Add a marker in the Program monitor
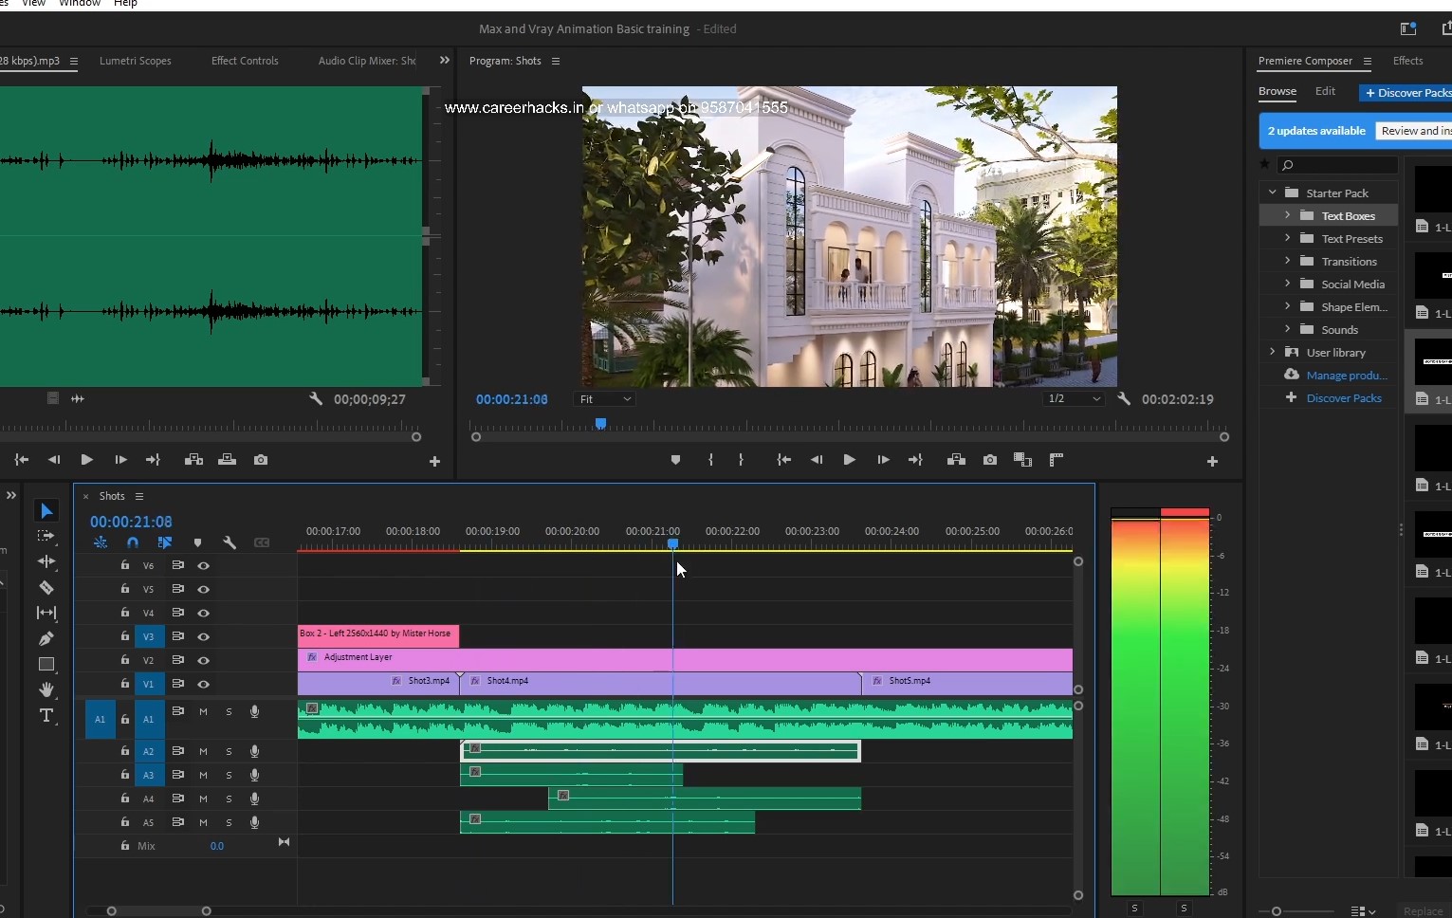The width and height of the screenshot is (1452, 918). (x=674, y=460)
